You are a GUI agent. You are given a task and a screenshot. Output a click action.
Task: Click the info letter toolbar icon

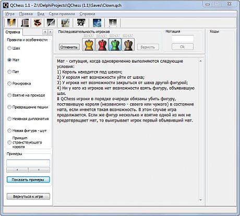click(113, 23)
